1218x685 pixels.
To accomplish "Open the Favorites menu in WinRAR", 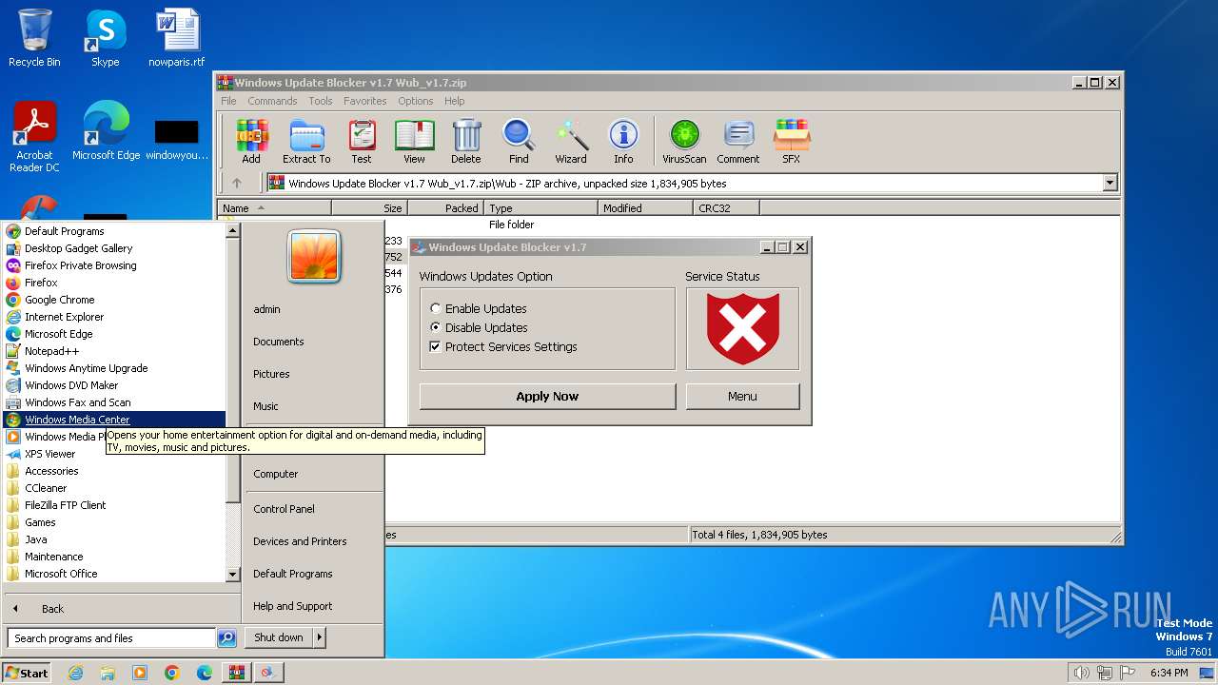I will tap(365, 101).
